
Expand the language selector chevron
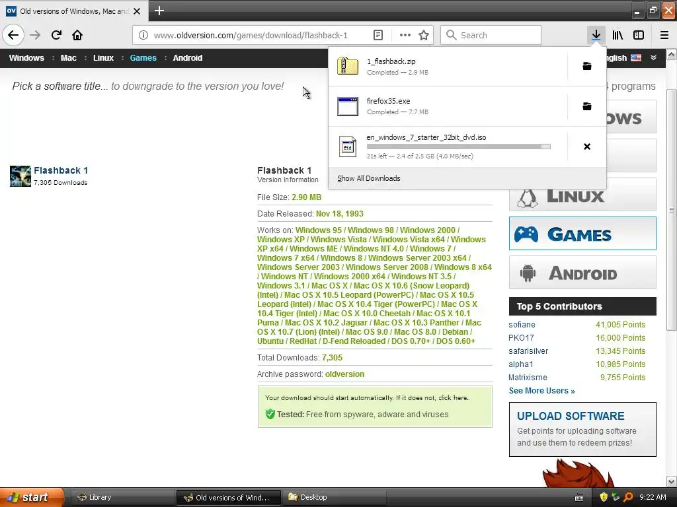[x=653, y=57]
